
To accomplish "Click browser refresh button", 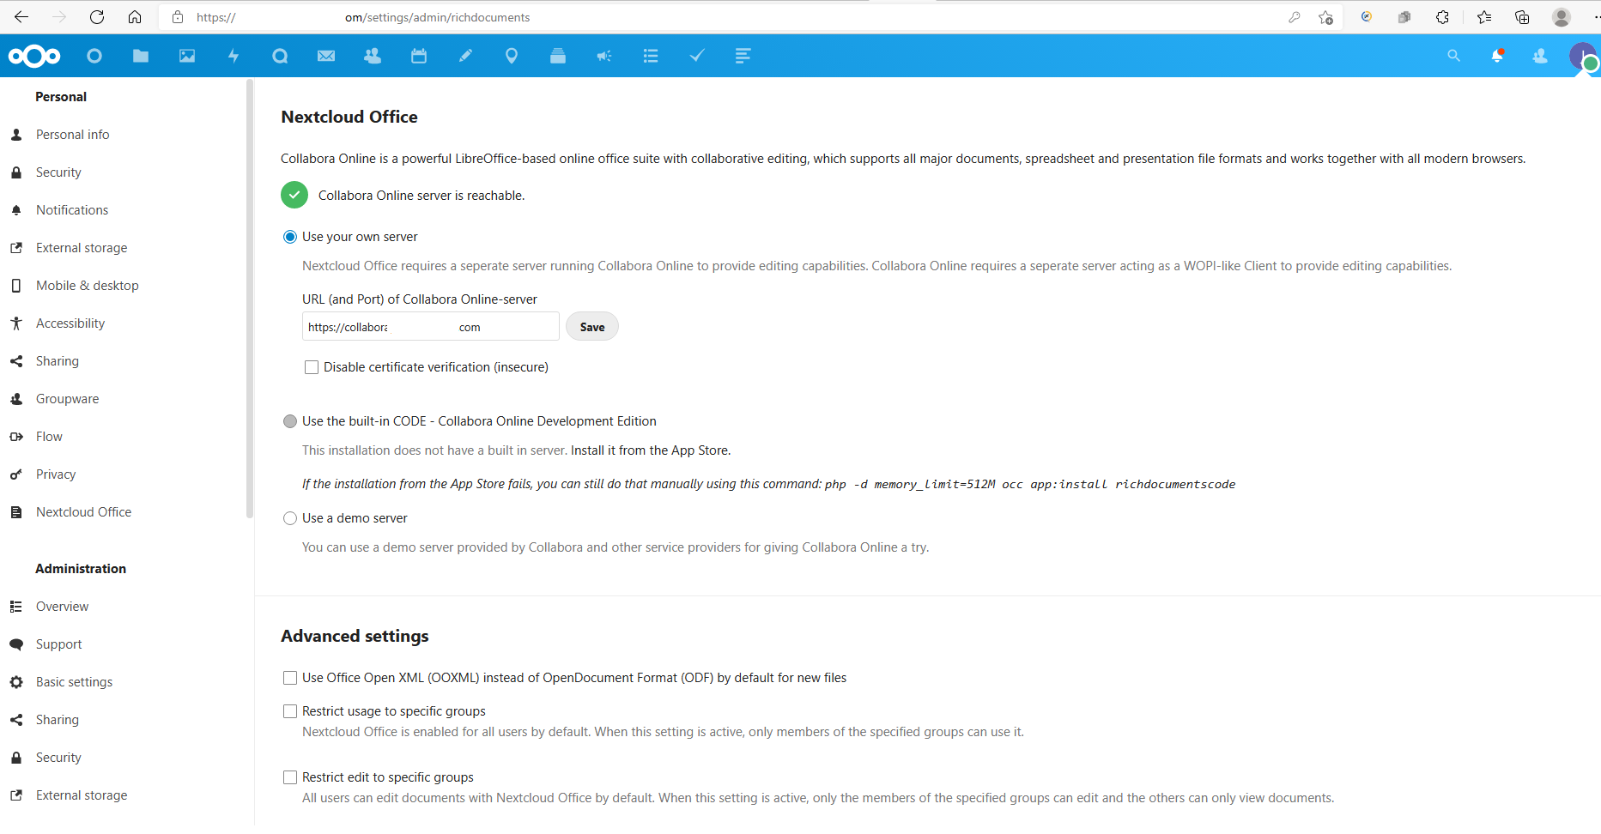I will [97, 17].
